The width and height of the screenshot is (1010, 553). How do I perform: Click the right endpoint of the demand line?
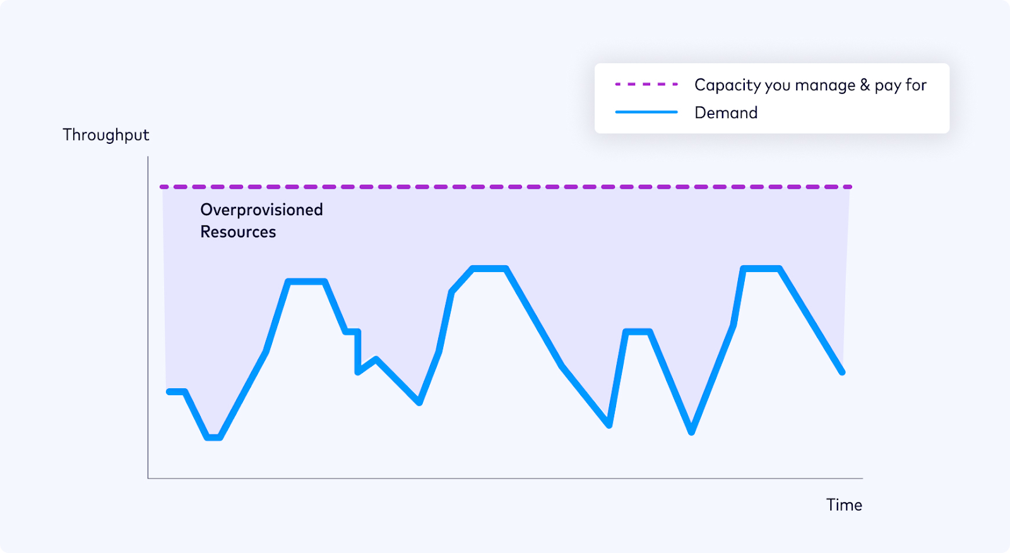pyautogui.click(x=842, y=372)
